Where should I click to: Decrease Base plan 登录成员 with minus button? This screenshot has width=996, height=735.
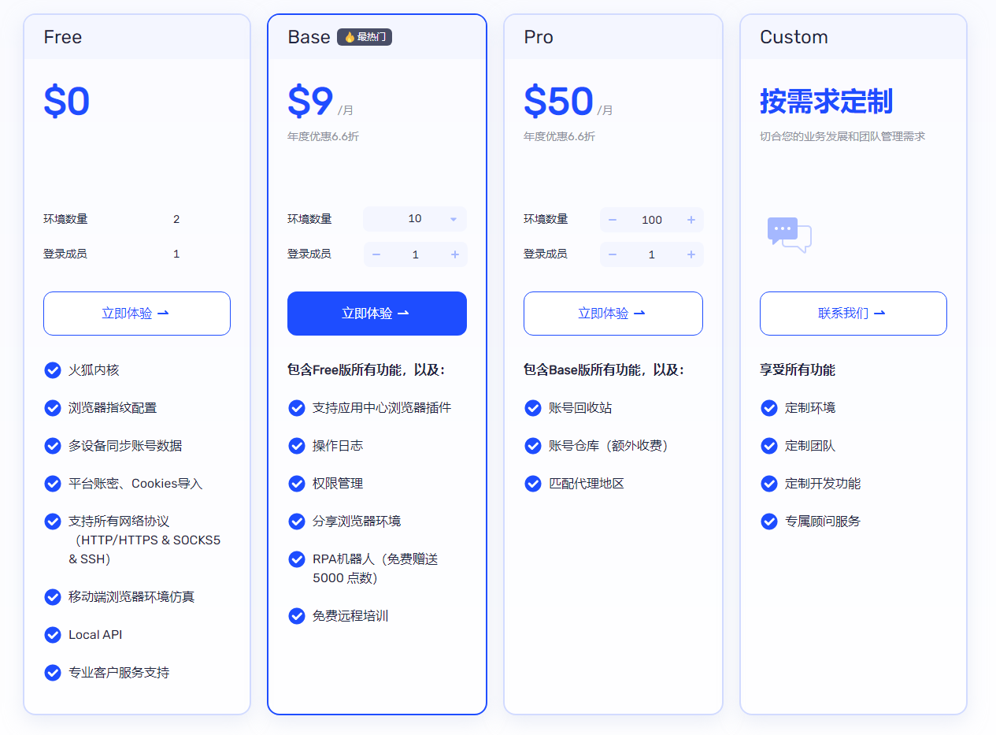click(376, 254)
